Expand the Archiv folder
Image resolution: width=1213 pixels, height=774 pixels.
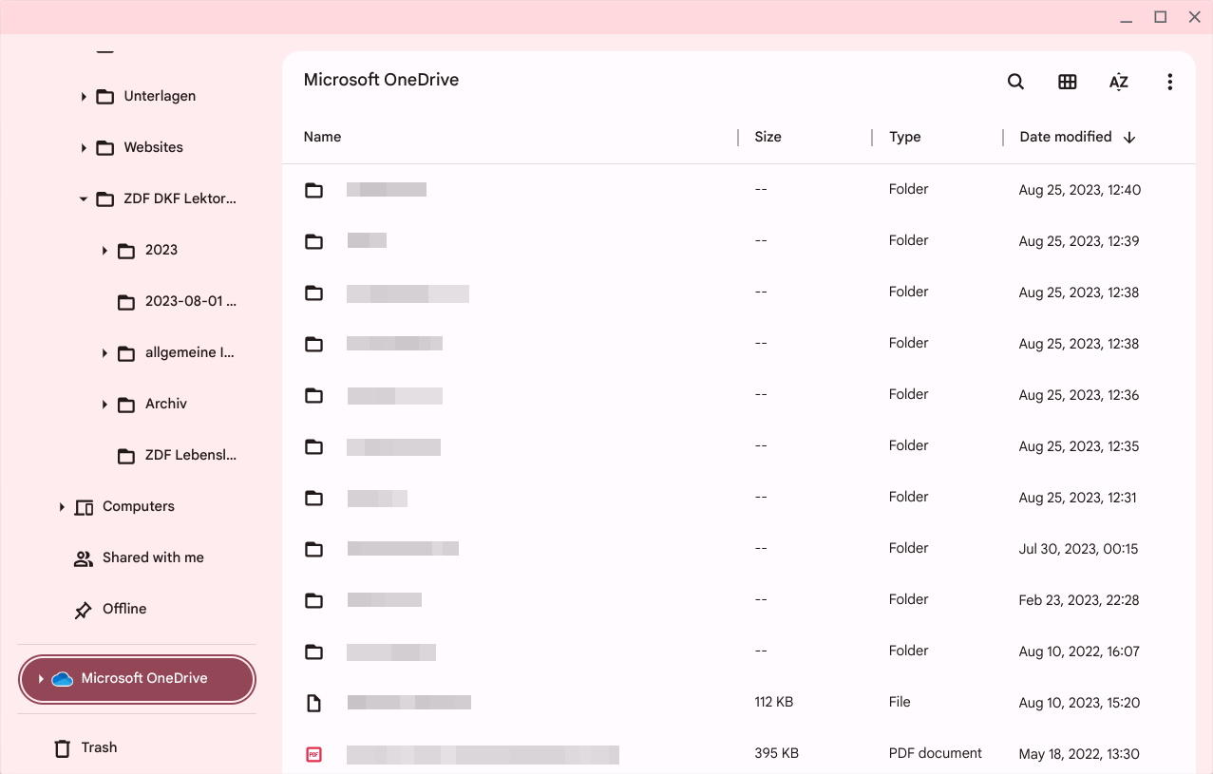(x=104, y=404)
